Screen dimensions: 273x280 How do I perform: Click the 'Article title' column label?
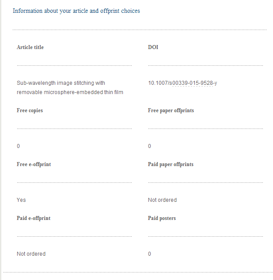pos(30,47)
